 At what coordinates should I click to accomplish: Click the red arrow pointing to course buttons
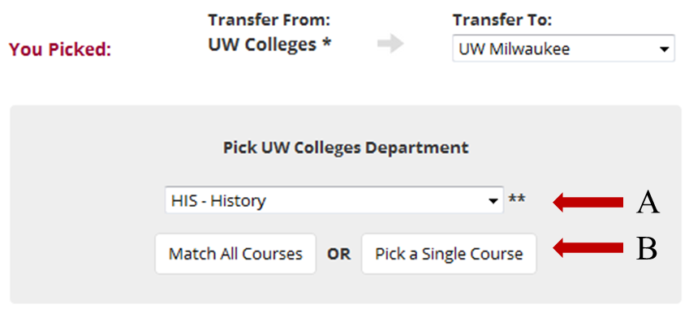click(x=588, y=248)
